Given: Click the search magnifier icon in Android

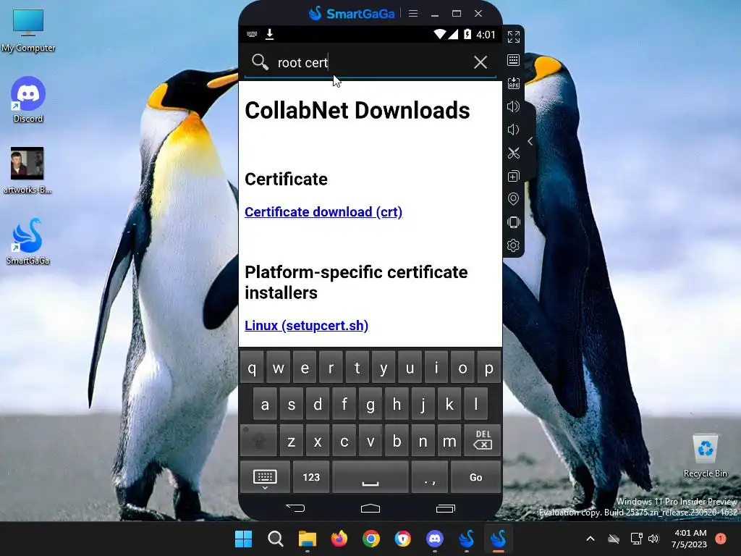Looking at the screenshot, I should [x=260, y=62].
